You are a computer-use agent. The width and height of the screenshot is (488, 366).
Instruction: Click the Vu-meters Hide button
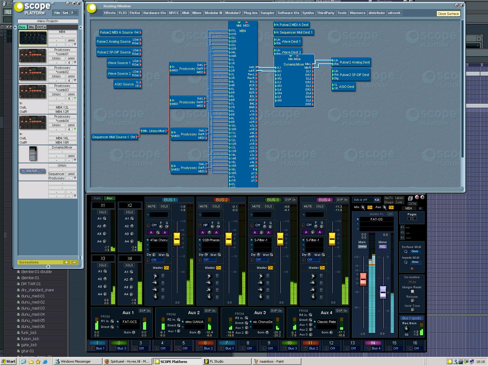[412, 282]
